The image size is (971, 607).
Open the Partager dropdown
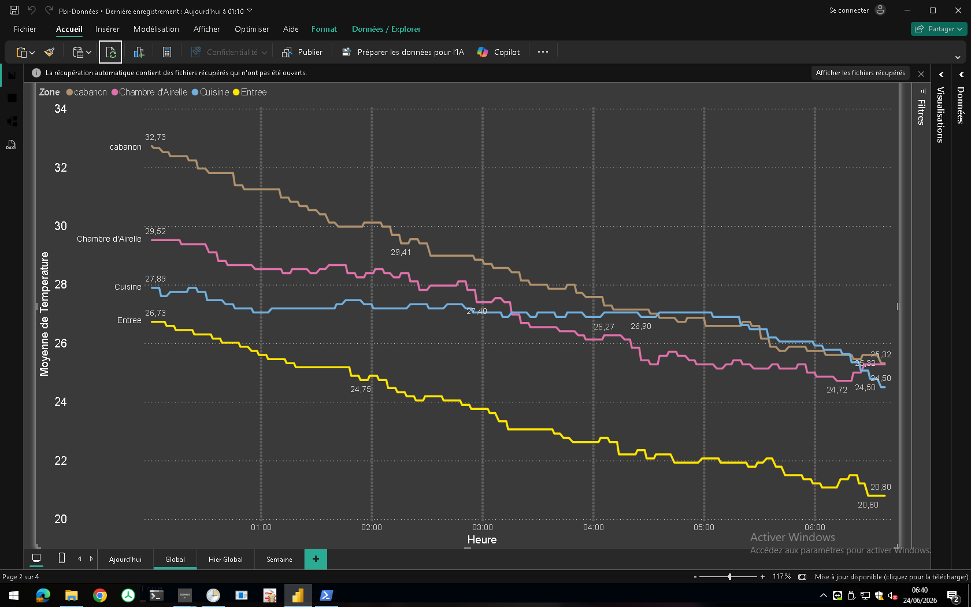coord(939,29)
